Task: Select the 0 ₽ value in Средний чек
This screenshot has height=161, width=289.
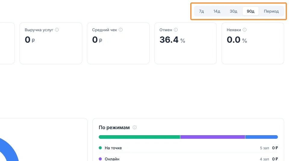Action: click(97, 40)
